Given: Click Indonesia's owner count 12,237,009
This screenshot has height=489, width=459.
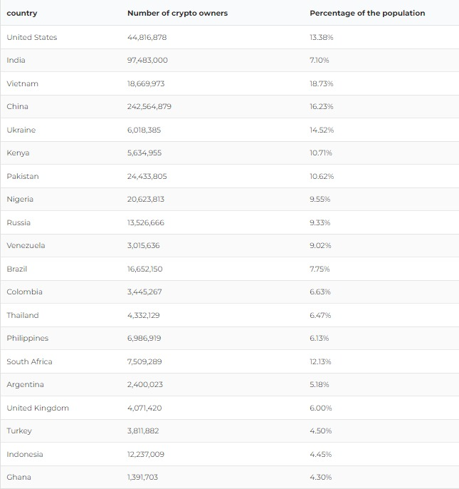Looking at the screenshot, I should click(146, 454).
